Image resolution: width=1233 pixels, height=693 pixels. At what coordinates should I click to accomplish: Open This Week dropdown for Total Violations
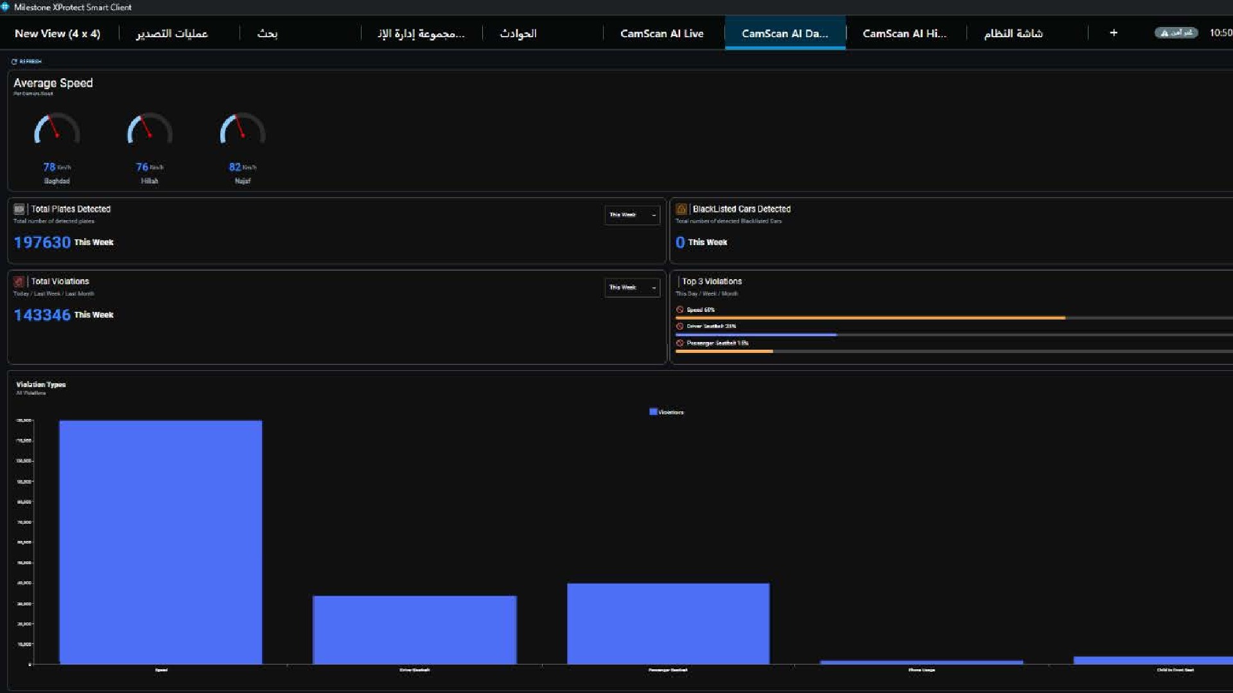click(x=632, y=287)
